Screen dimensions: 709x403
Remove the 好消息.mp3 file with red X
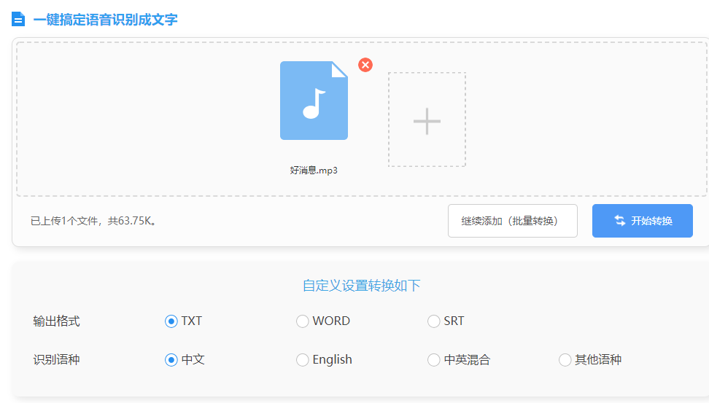365,65
